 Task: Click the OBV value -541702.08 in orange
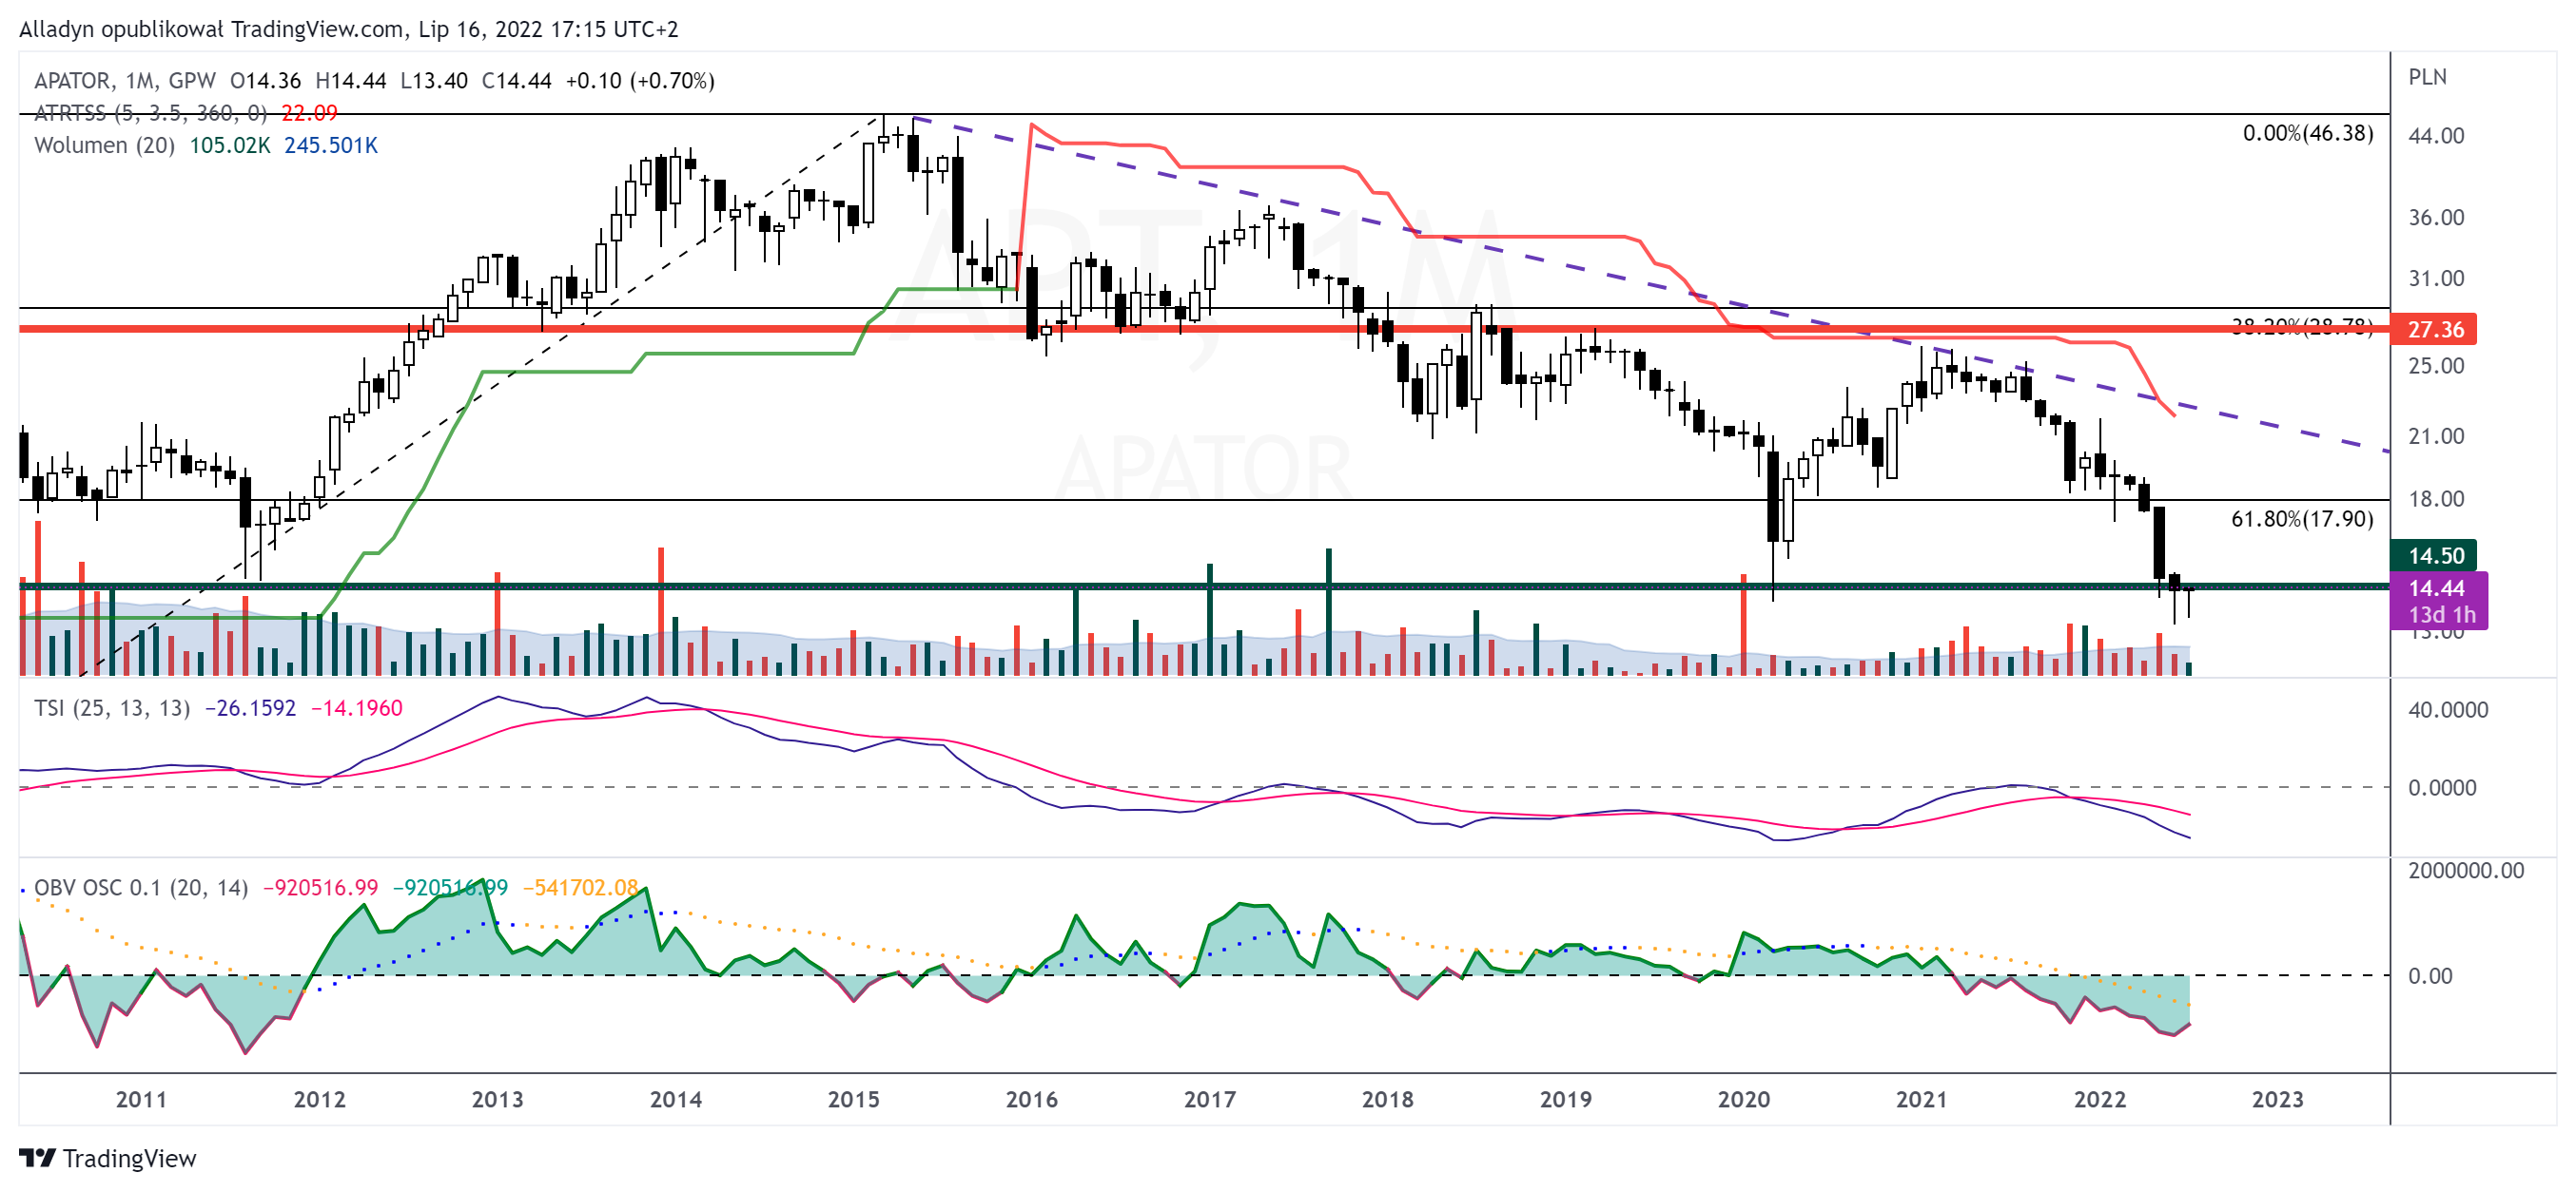coord(580,887)
